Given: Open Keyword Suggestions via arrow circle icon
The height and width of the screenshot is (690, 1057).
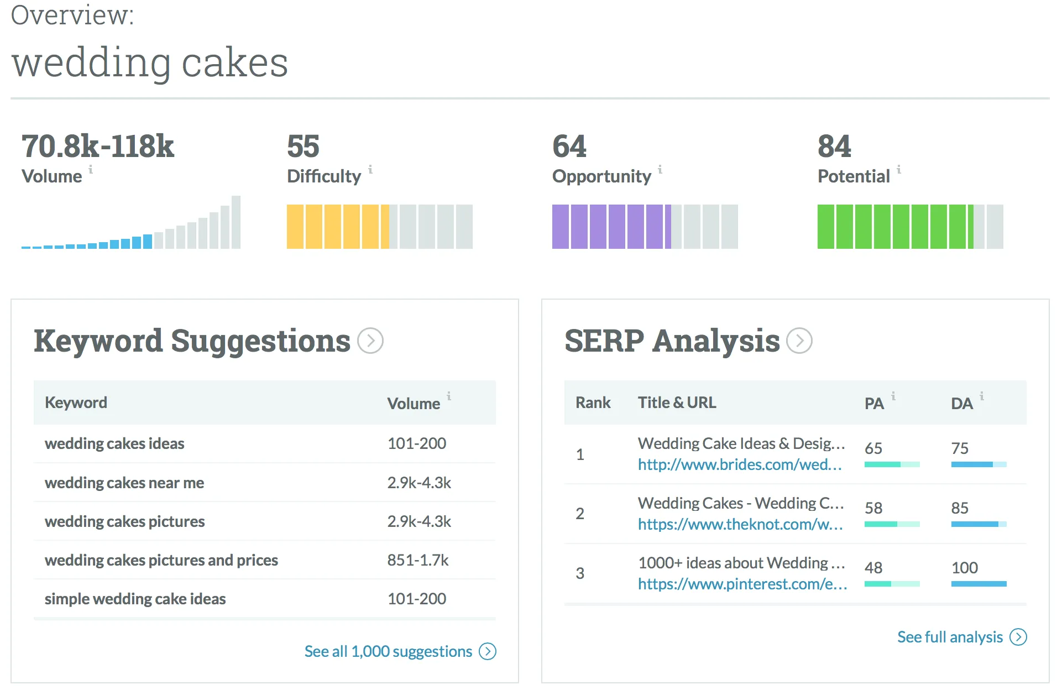Looking at the screenshot, I should click(x=370, y=341).
